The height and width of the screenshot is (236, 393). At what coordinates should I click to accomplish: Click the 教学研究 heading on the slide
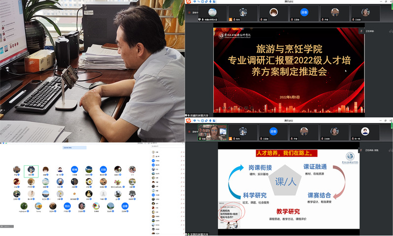[288, 212]
